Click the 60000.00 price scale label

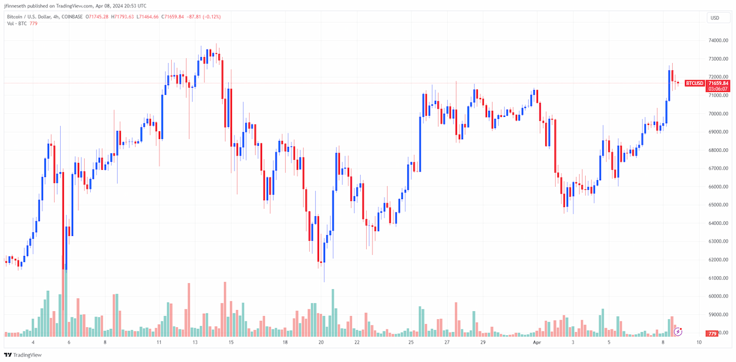(x=718, y=296)
